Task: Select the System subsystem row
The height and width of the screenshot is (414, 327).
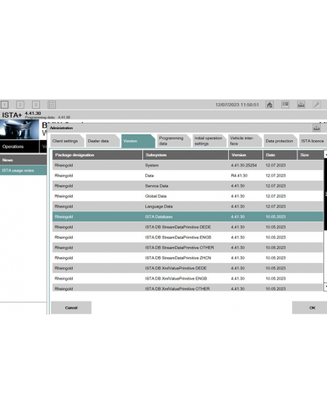Action: (187, 166)
